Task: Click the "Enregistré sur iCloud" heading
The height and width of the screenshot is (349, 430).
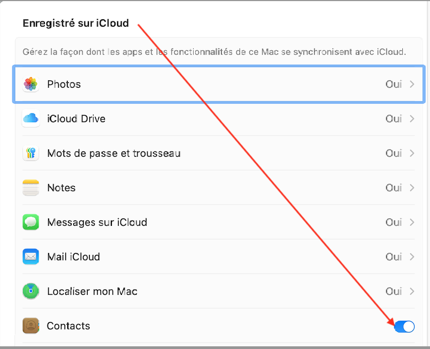Action: point(75,24)
